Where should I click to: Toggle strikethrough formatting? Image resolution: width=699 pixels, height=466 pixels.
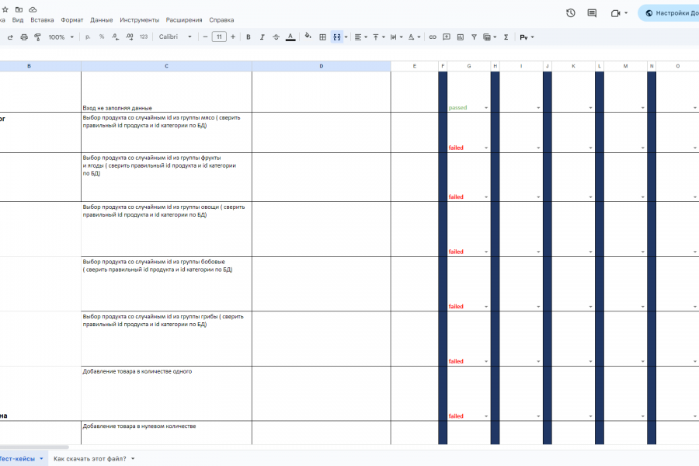276,37
